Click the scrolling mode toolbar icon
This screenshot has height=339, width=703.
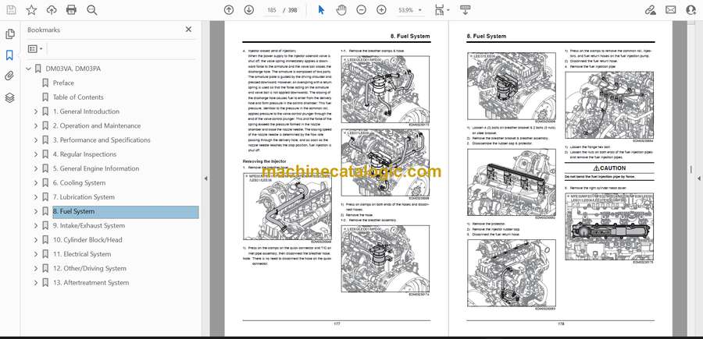pyautogui.click(x=465, y=10)
